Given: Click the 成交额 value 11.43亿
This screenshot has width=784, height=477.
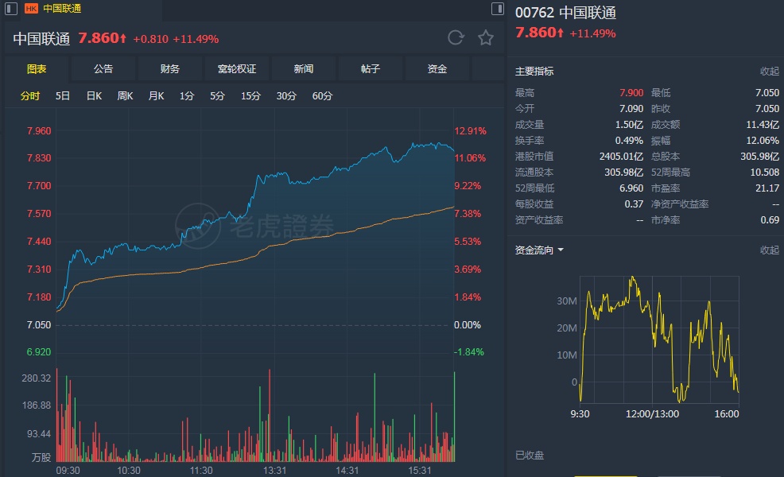Looking at the screenshot, I should click(763, 125).
